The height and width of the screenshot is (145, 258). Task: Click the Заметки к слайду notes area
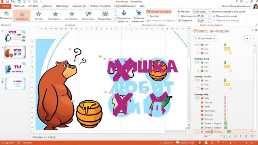coord(44,137)
